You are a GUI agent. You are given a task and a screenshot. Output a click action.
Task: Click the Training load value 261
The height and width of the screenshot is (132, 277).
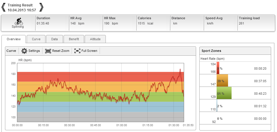tap(242, 23)
